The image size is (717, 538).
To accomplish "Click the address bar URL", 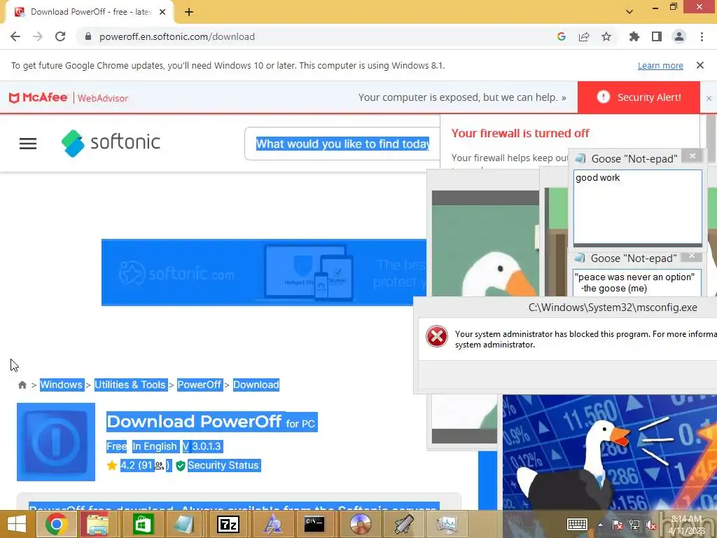I will [177, 36].
